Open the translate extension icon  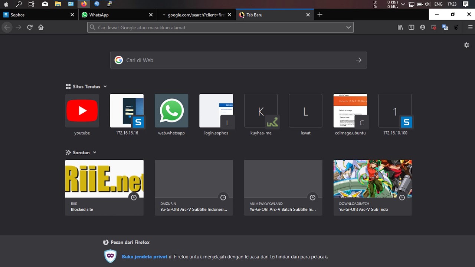click(445, 27)
